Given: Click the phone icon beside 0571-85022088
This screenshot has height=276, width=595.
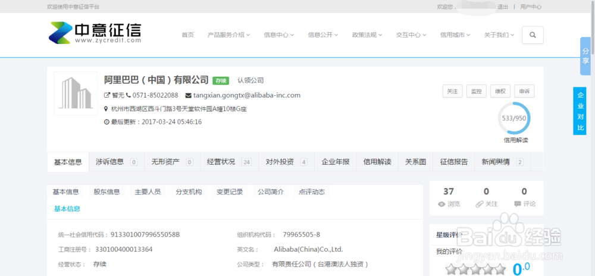Looking at the screenshot, I should coord(129,95).
